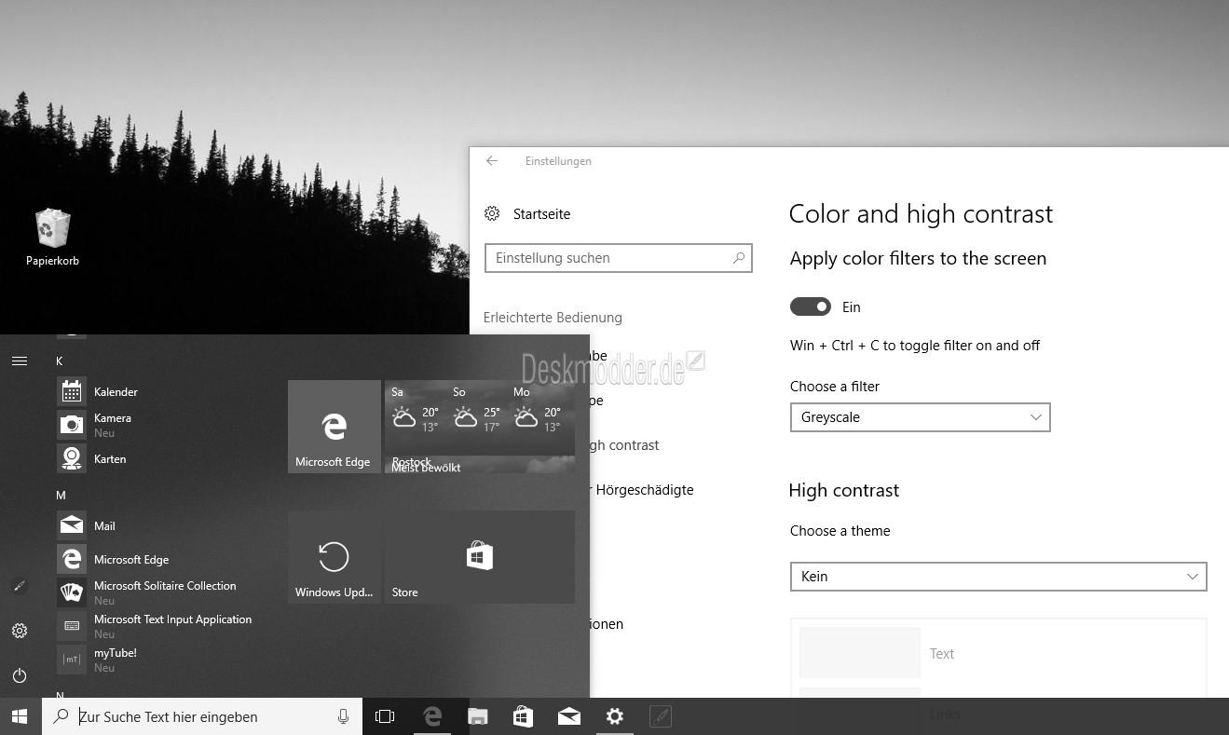The width and height of the screenshot is (1229, 735).
Task: Click the 'Choose a theme' label
Action: pos(840,531)
